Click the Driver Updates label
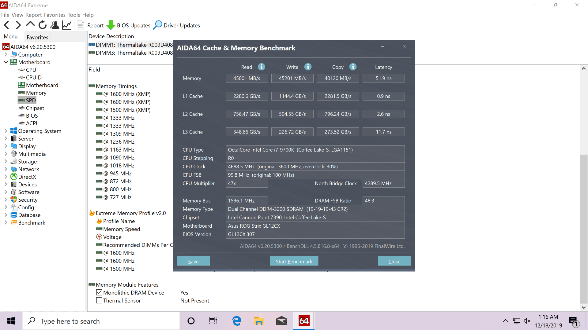 (182, 26)
